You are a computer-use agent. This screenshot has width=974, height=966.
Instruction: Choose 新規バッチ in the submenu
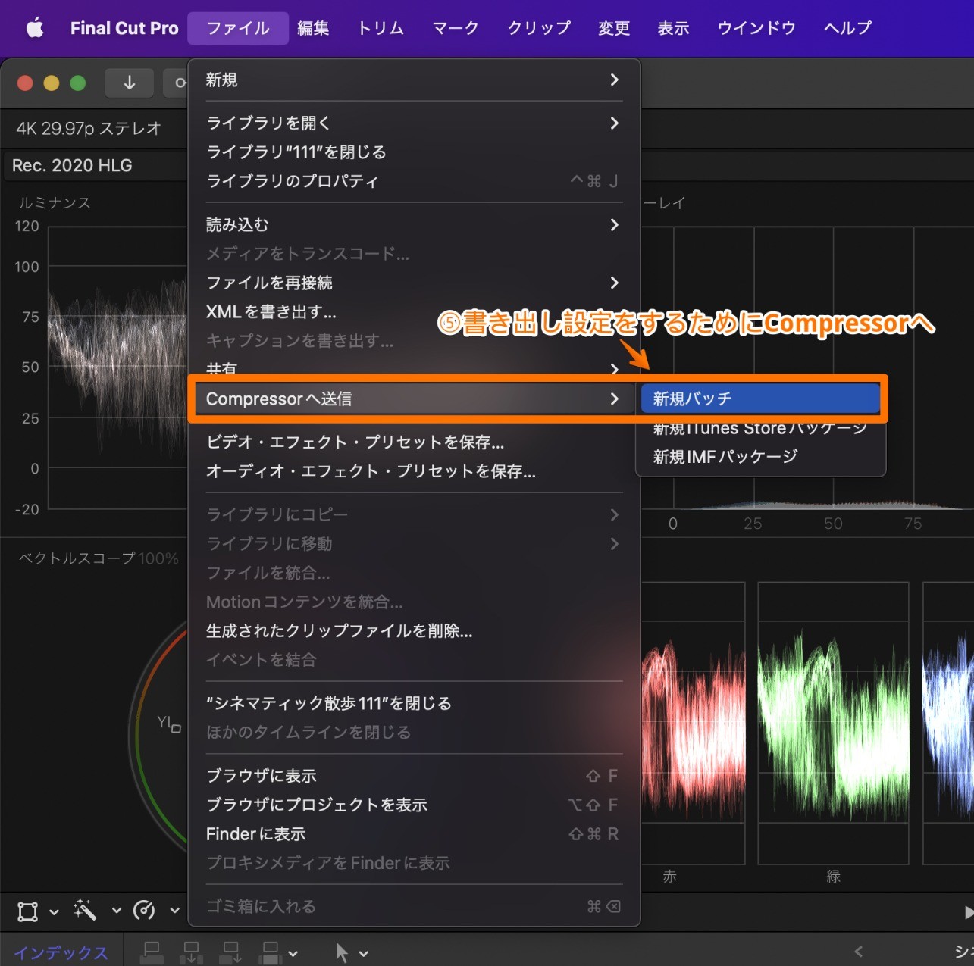tap(760, 399)
